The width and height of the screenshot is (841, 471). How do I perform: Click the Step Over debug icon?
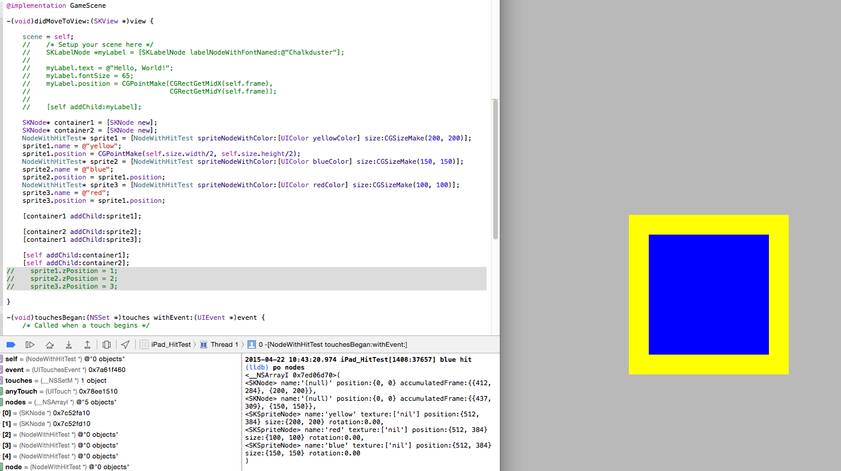(x=49, y=344)
